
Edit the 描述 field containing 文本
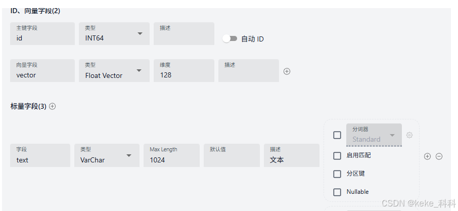292,155
